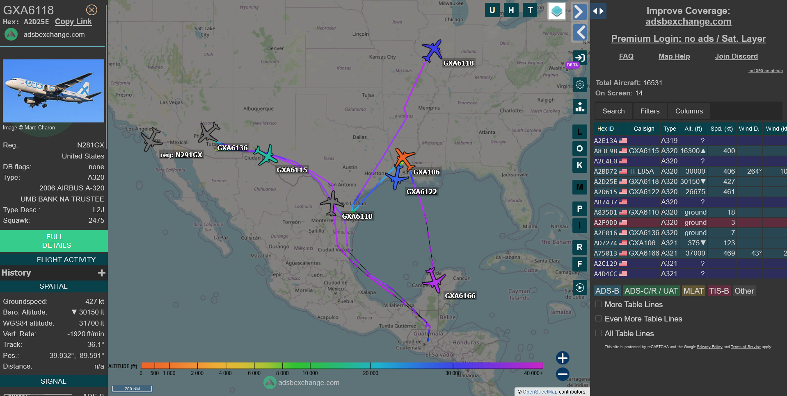Click the right chevron sidebar button

579,11
